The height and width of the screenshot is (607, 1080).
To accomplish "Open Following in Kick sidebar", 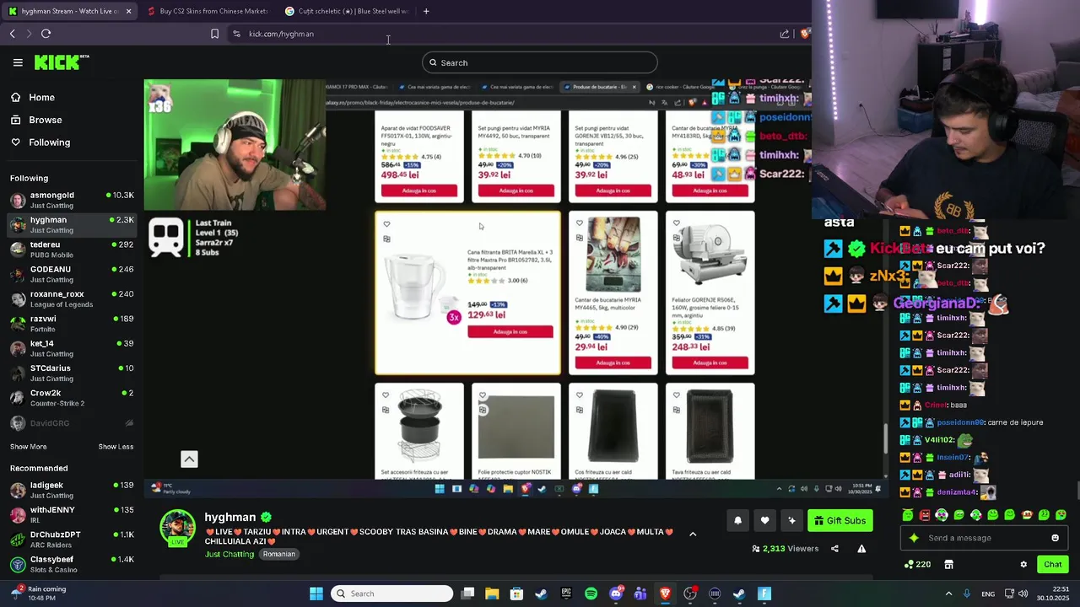I will [40, 142].
